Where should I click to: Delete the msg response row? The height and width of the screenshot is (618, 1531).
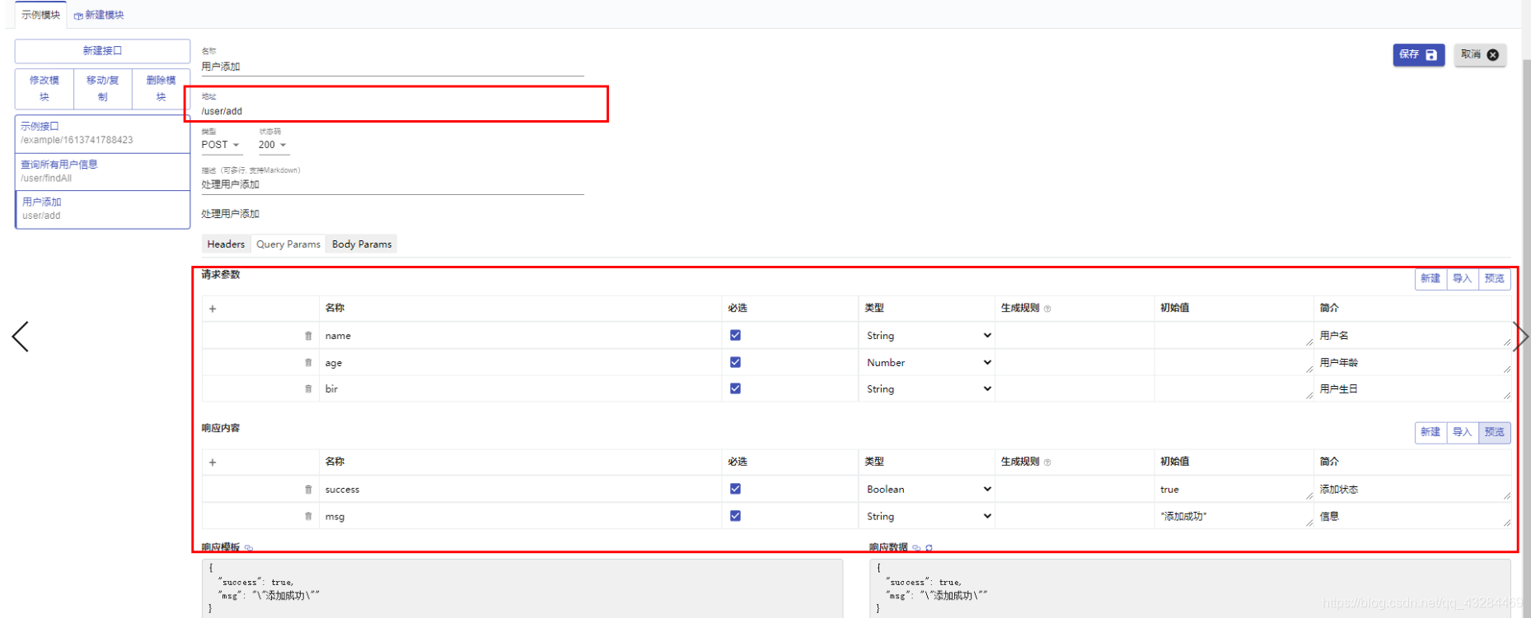click(x=308, y=517)
